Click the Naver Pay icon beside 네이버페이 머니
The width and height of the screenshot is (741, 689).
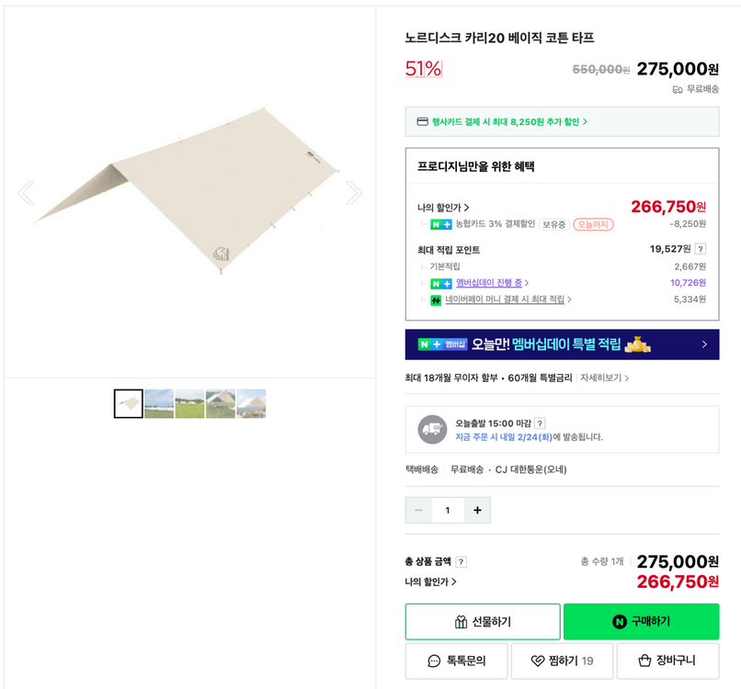click(435, 299)
